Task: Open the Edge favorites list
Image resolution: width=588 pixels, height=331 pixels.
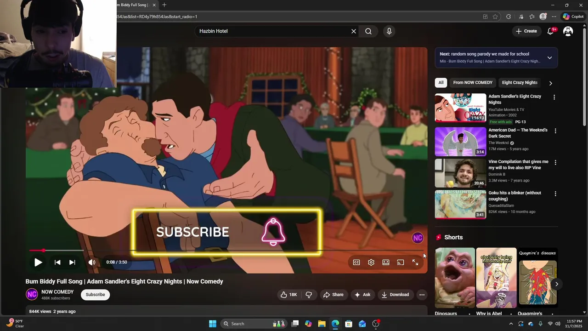Action: pos(532,17)
